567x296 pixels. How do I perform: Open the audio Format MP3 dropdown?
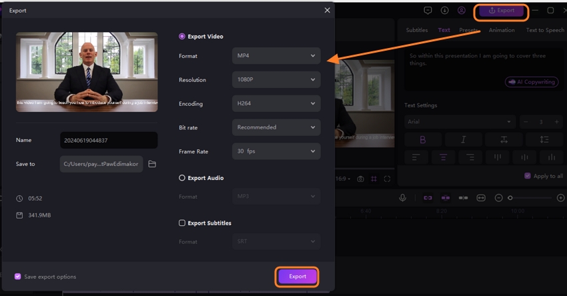point(276,196)
